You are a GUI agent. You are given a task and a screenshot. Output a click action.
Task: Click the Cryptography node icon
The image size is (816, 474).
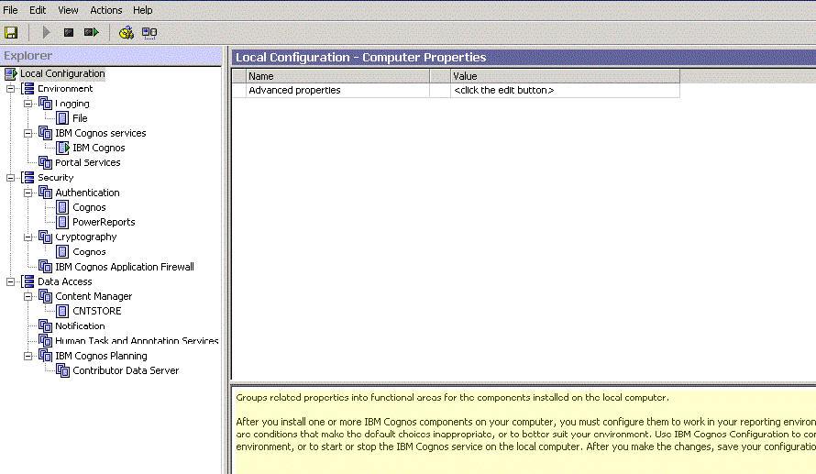click(45, 237)
